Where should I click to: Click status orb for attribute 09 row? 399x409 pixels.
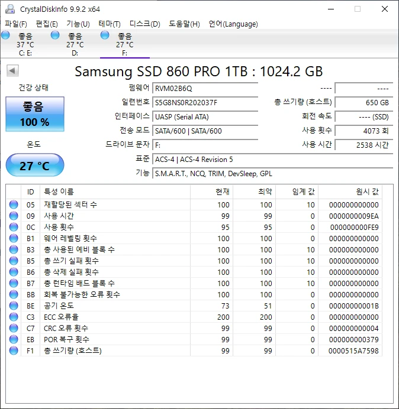[14, 216]
